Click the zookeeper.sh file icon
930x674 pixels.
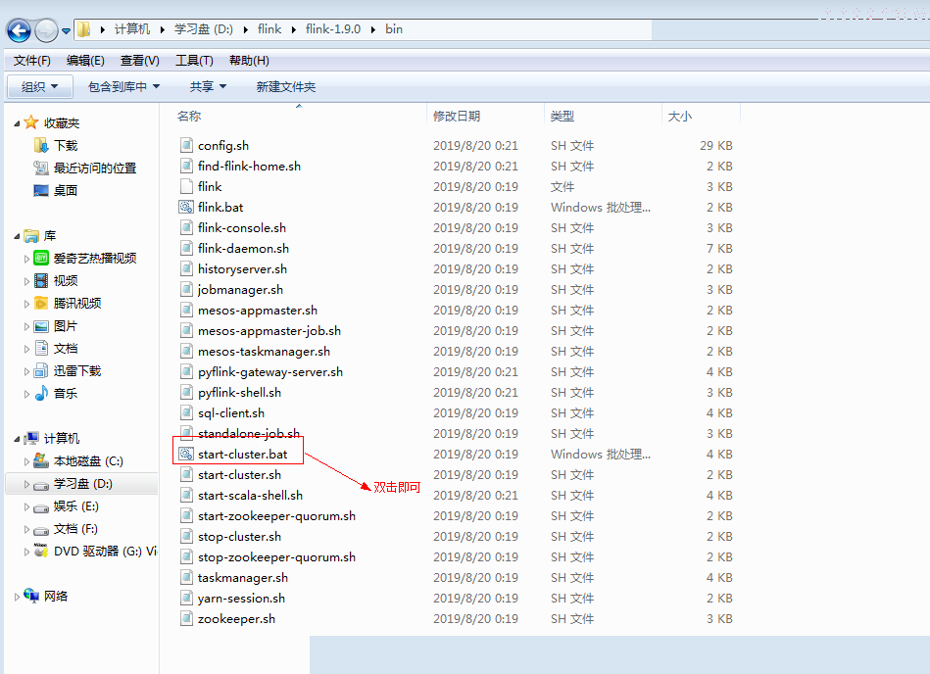186,618
